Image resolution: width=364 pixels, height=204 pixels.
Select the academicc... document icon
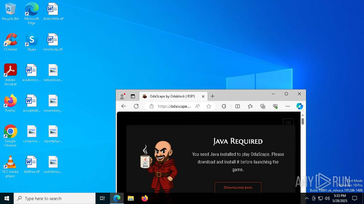32,73
